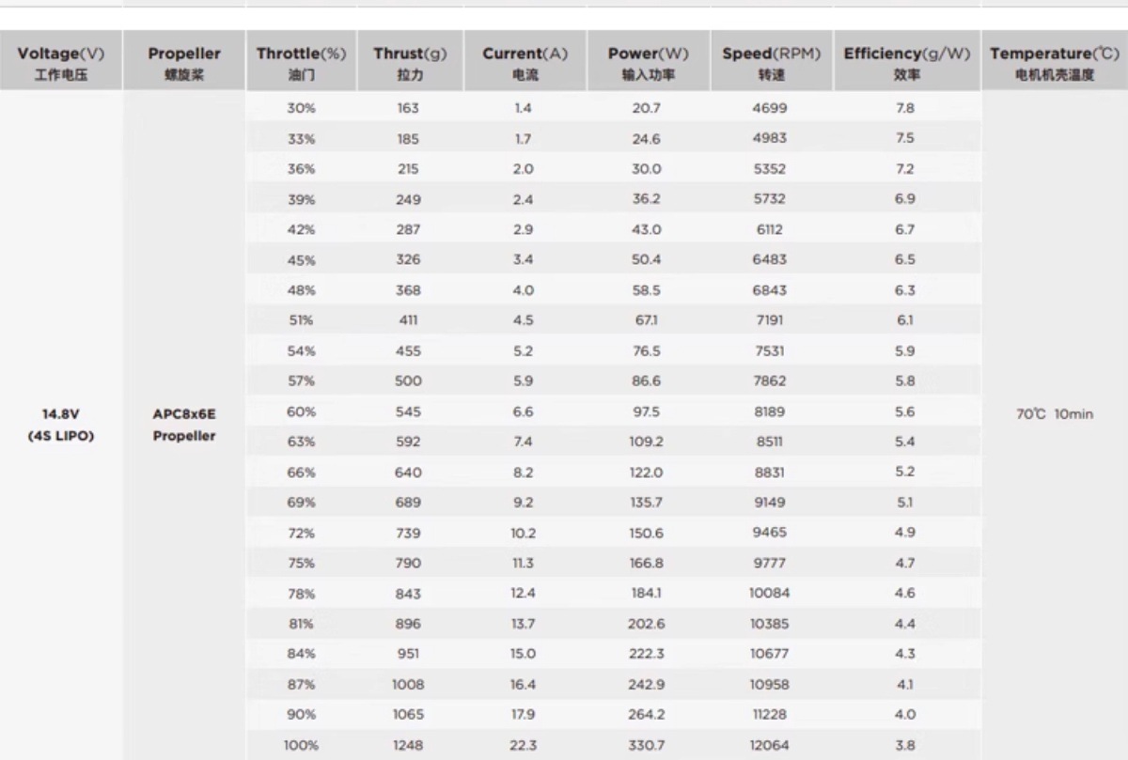Click the Temperature(°C) column header
Viewport: 1128px width, 760px height.
[x=1055, y=62]
